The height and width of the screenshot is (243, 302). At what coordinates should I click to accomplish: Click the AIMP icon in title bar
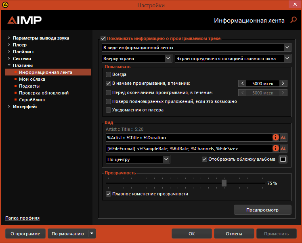click(x=5, y=5)
